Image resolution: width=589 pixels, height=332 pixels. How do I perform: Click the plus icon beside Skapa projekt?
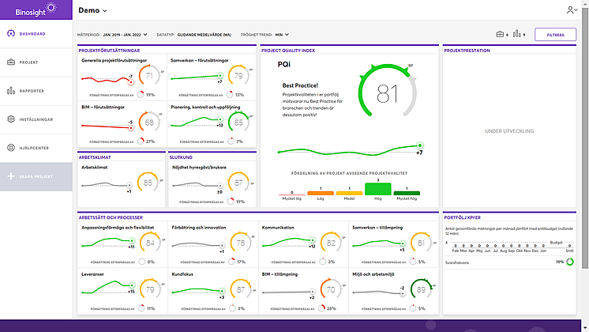click(x=11, y=176)
